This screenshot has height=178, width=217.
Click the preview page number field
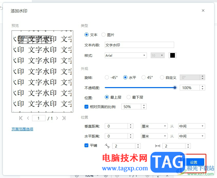(x=39, y=118)
